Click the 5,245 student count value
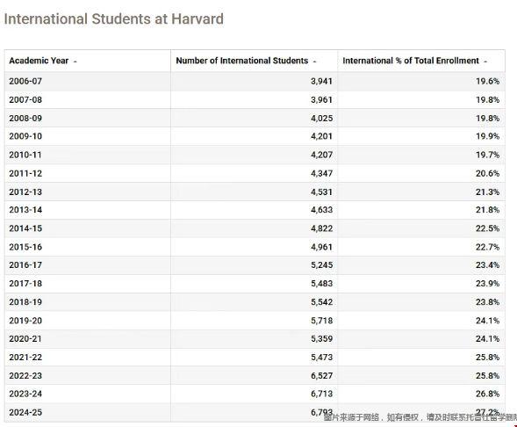The width and height of the screenshot is (517, 427). (x=321, y=265)
